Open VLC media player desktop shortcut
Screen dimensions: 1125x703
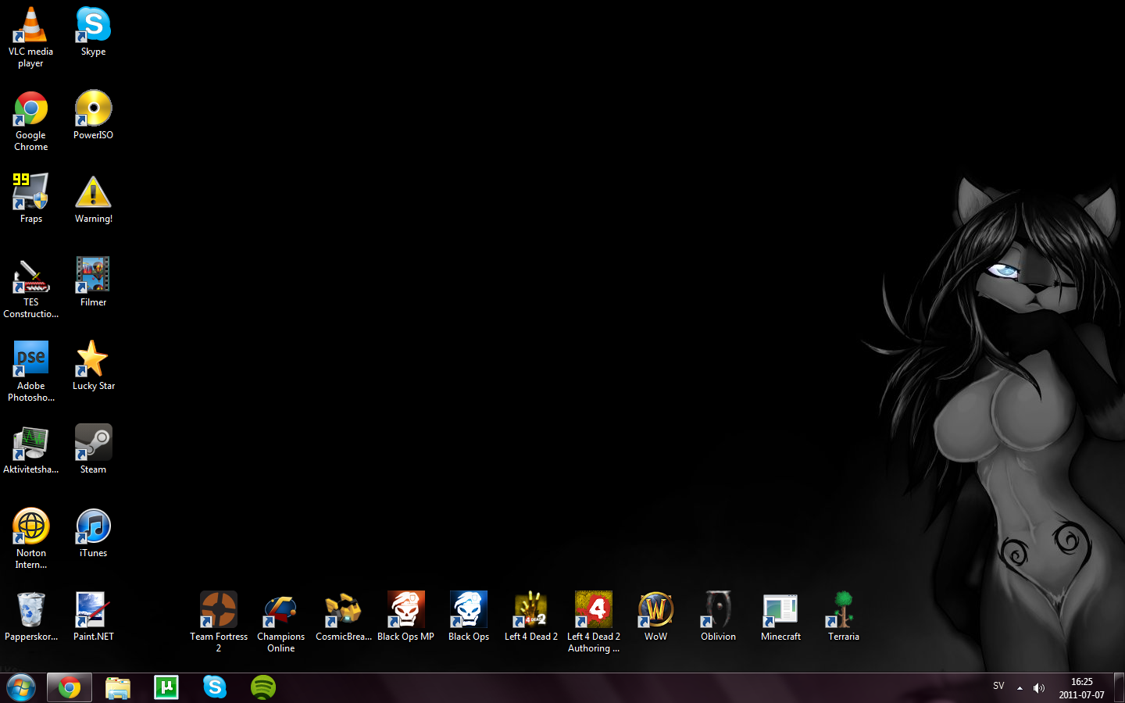point(31,37)
